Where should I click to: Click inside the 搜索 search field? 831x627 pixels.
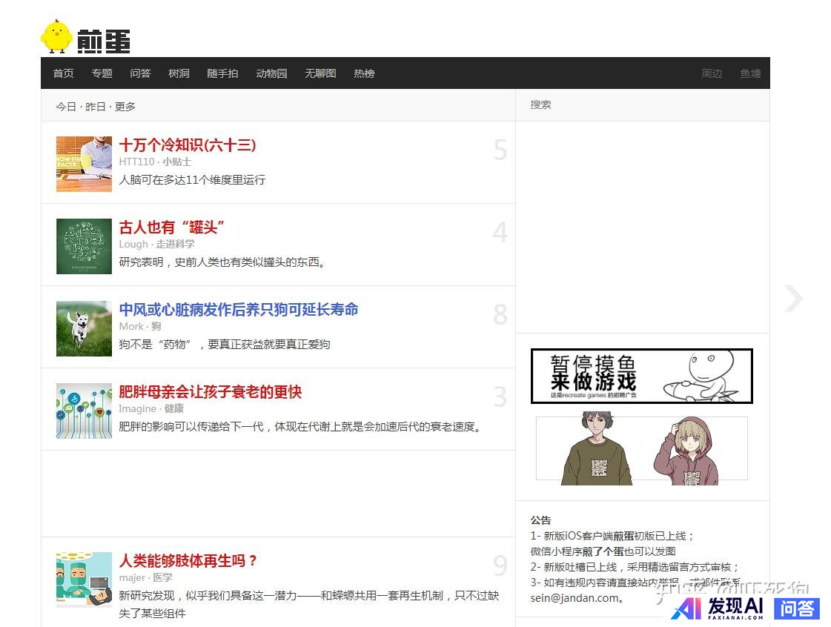pos(641,105)
